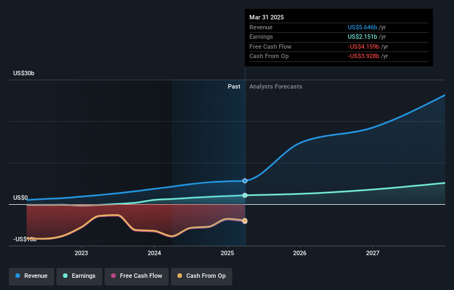Toggle the Free Cash Flow legend button
Screen dimensions: 454x290
pos(137,276)
